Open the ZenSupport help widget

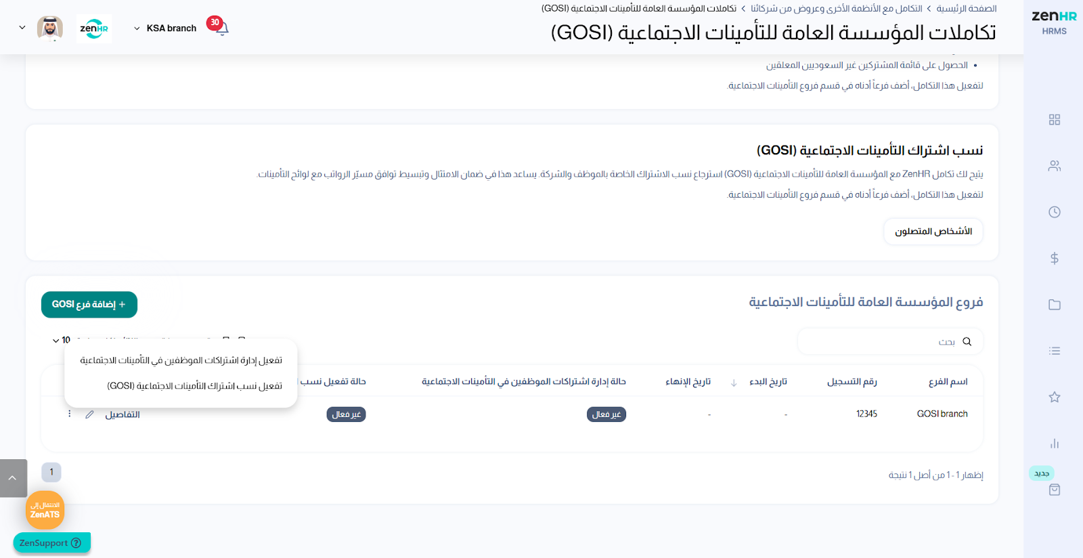pos(51,542)
